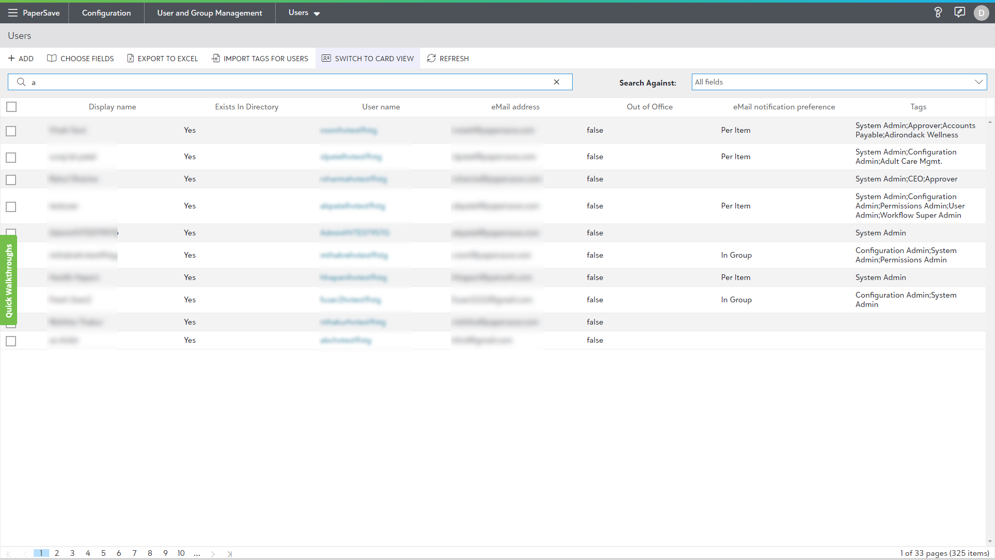Check the last user row checkbox
The height and width of the screenshot is (560, 995).
coord(11,341)
